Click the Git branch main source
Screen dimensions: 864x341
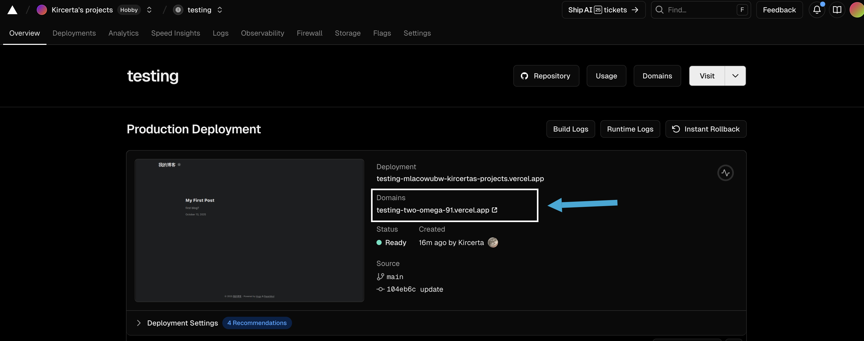tap(395, 277)
